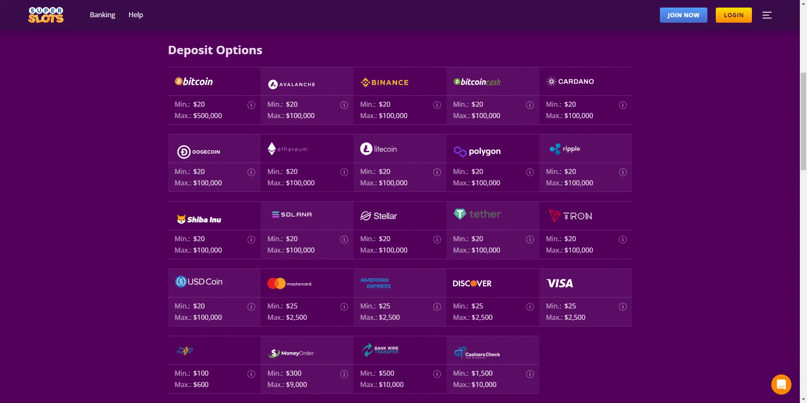This screenshot has width=807, height=403.
Task: Select the Discover deposit logo
Action: pyautogui.click(x=472, y=284)
